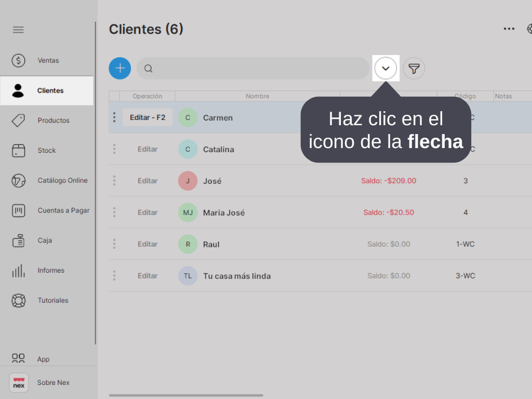Click Editar for Maria José
The width and height of the screenshot is (532, 399).
click(148, 212)
